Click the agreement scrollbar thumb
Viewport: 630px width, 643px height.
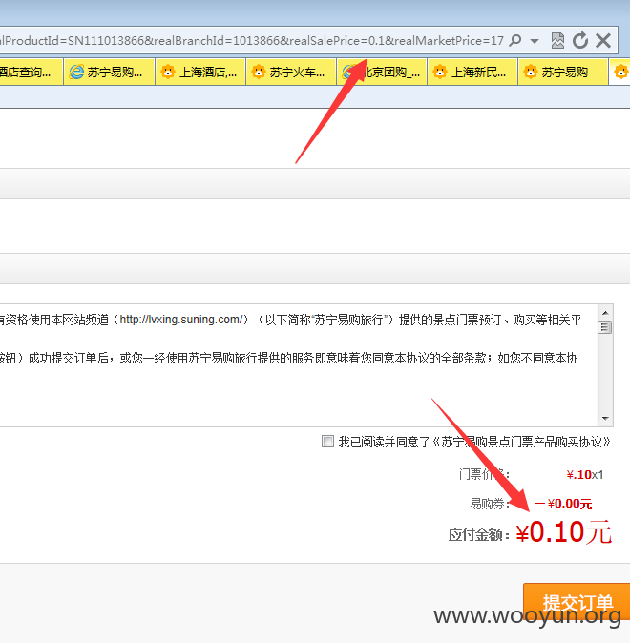[605, 327]
